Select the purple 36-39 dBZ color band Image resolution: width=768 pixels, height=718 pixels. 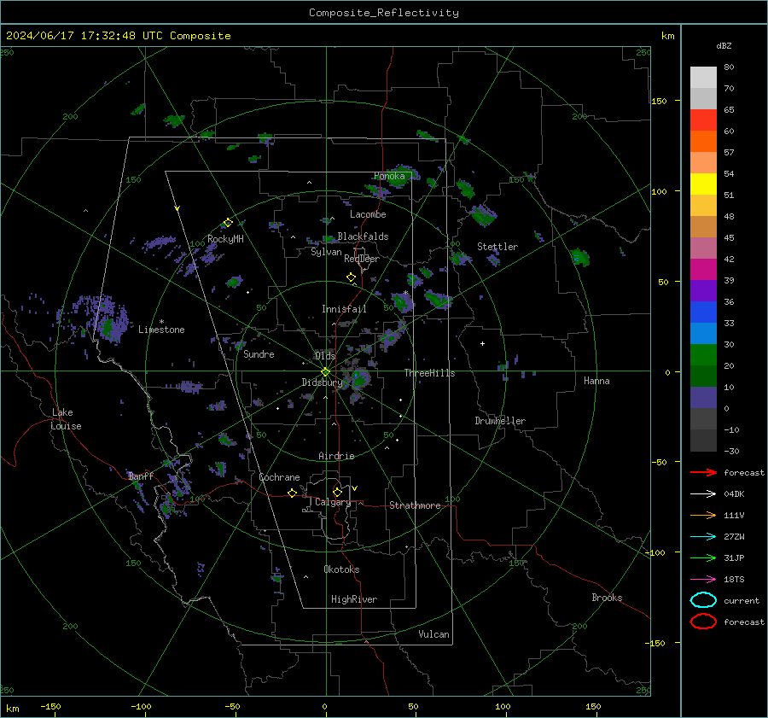click(x=703, y=290)
